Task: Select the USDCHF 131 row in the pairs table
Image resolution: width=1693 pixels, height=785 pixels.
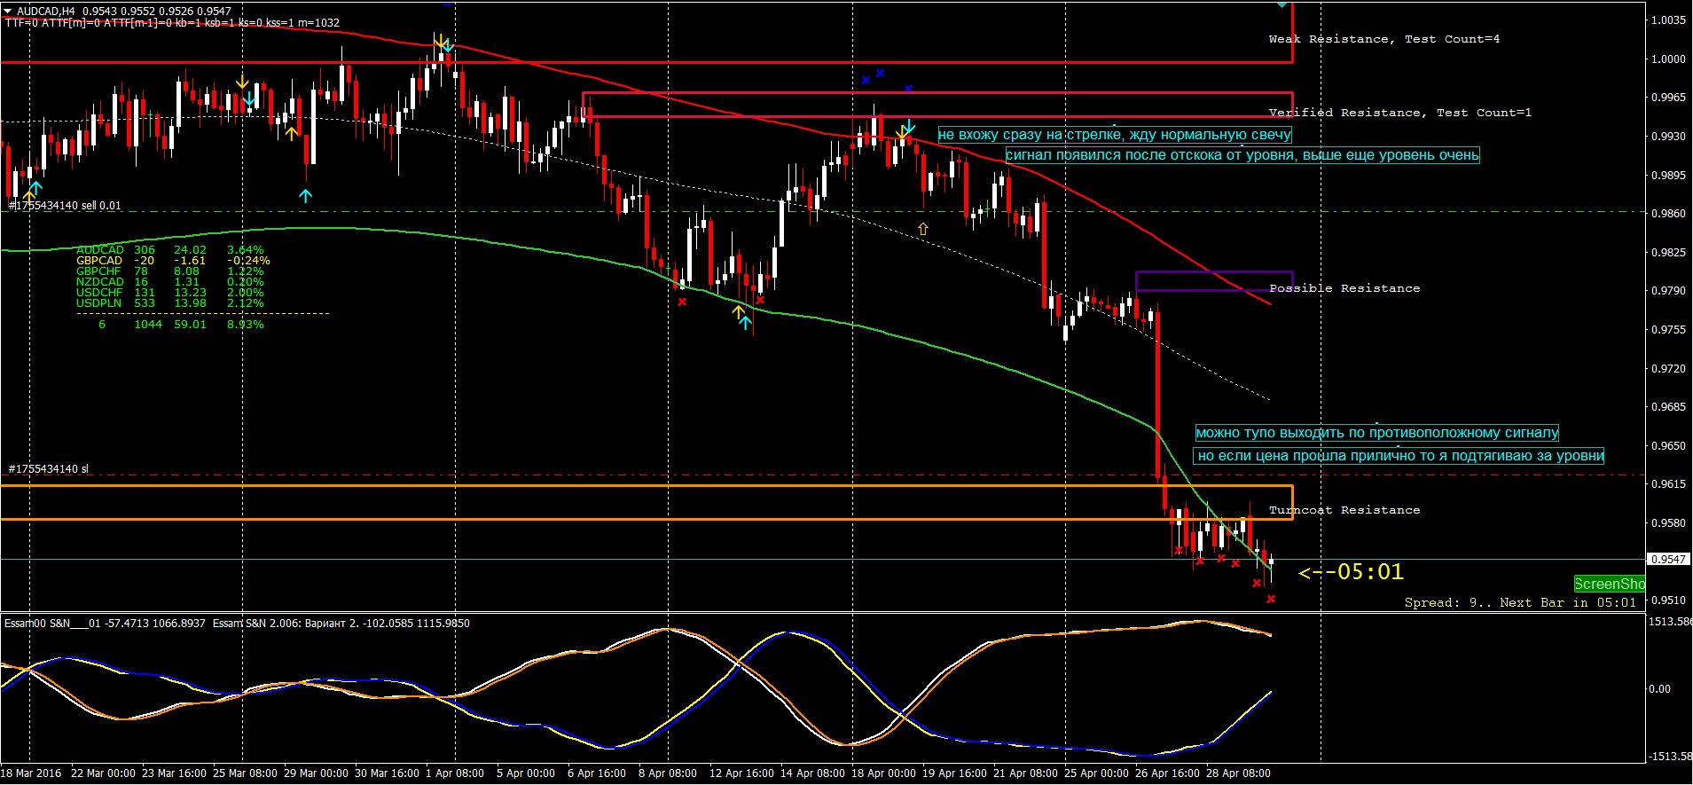Action: coord(169,293)
